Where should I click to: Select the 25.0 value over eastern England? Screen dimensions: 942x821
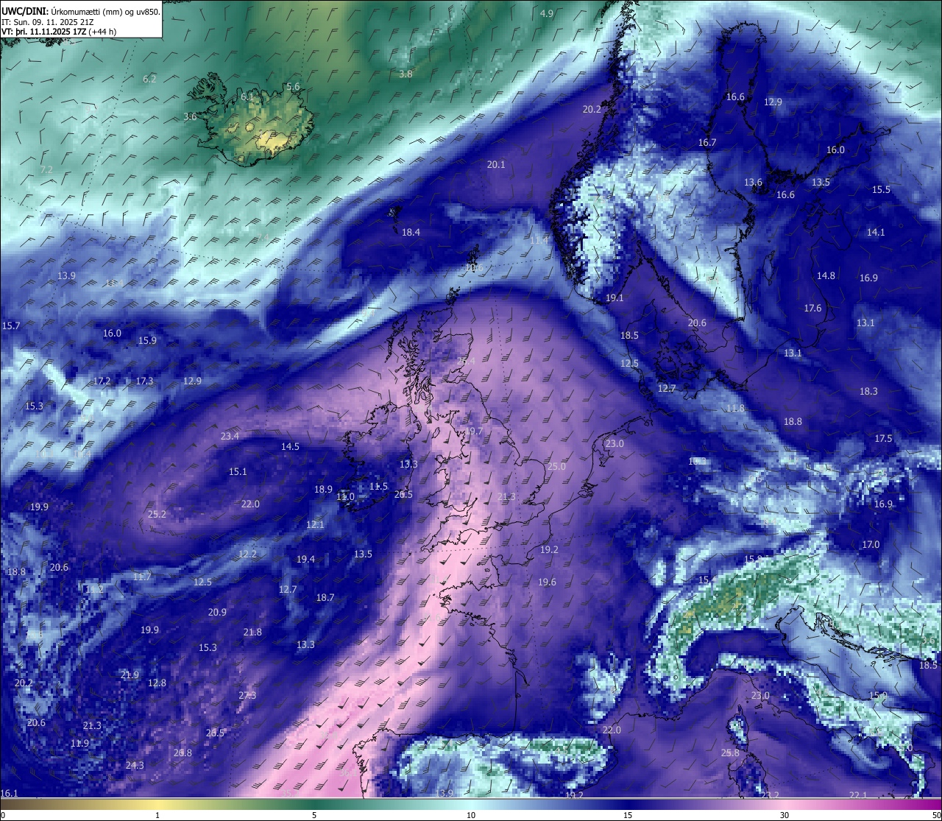point(556,467)
